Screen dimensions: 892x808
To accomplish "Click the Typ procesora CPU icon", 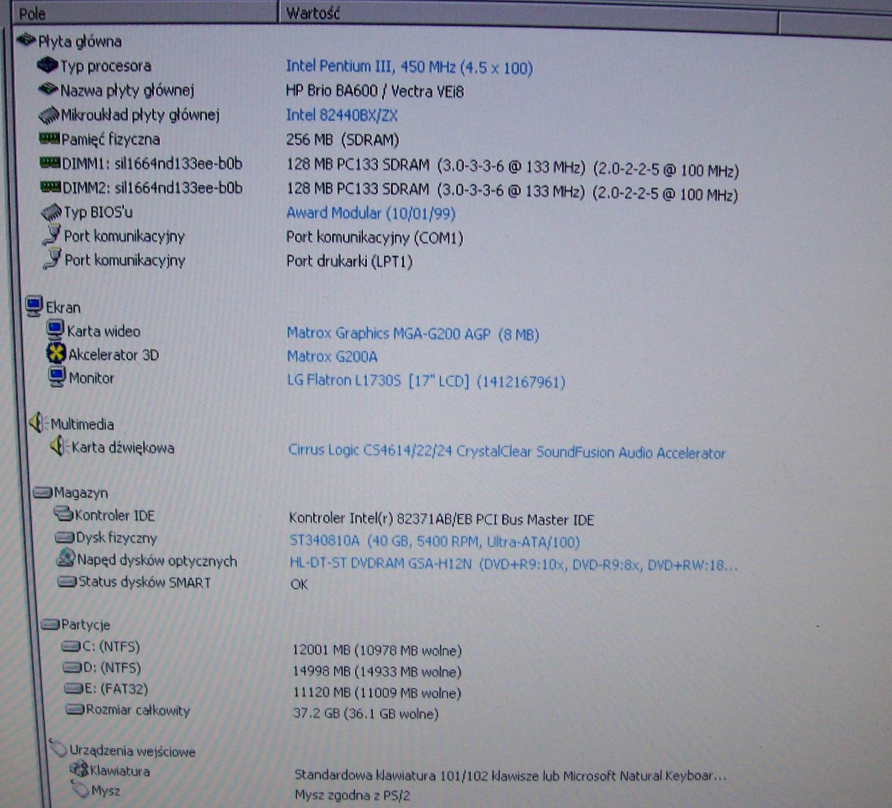I will click(48, 66).
